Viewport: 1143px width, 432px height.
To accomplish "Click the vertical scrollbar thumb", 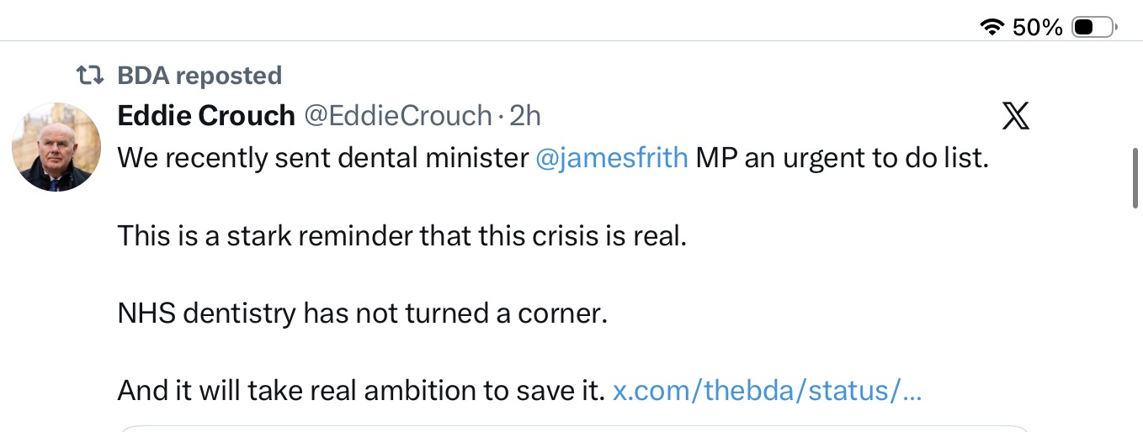I will point(1135,179).
